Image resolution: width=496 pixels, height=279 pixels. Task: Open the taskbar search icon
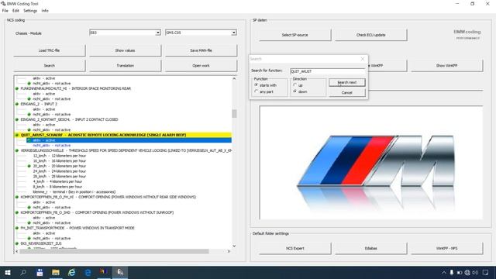click(23, 272)
